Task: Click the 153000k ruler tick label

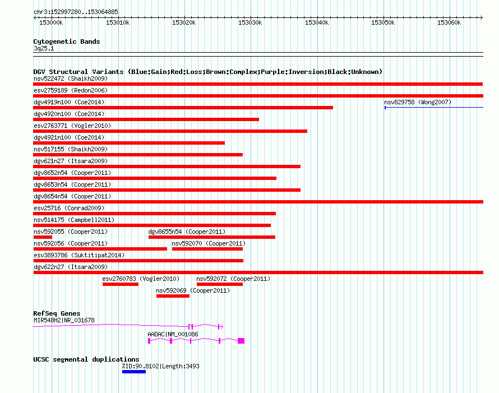Action: point(51,23)
